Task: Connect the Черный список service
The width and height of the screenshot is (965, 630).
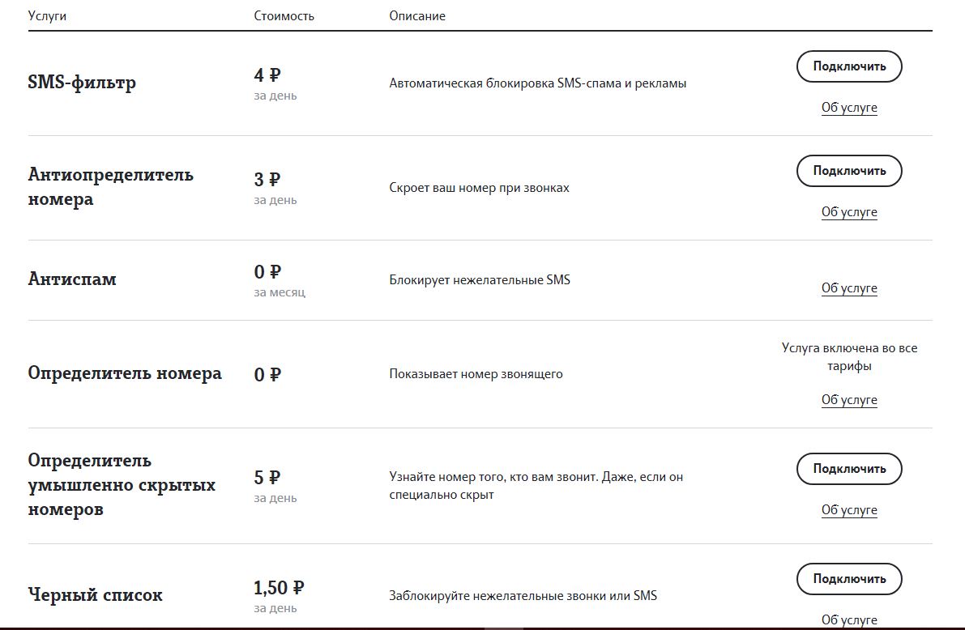Action: (x=849, y=579)
